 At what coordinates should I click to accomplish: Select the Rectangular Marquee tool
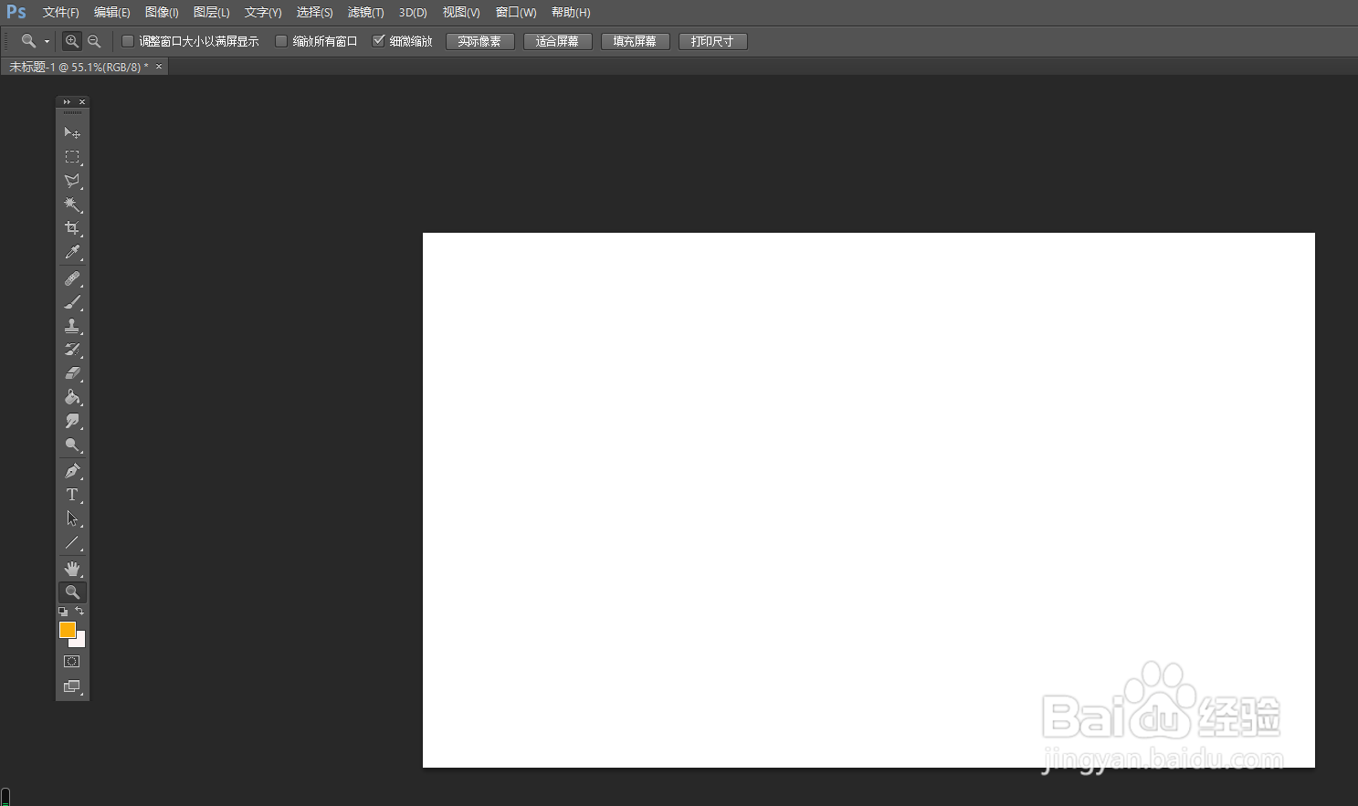72,157
